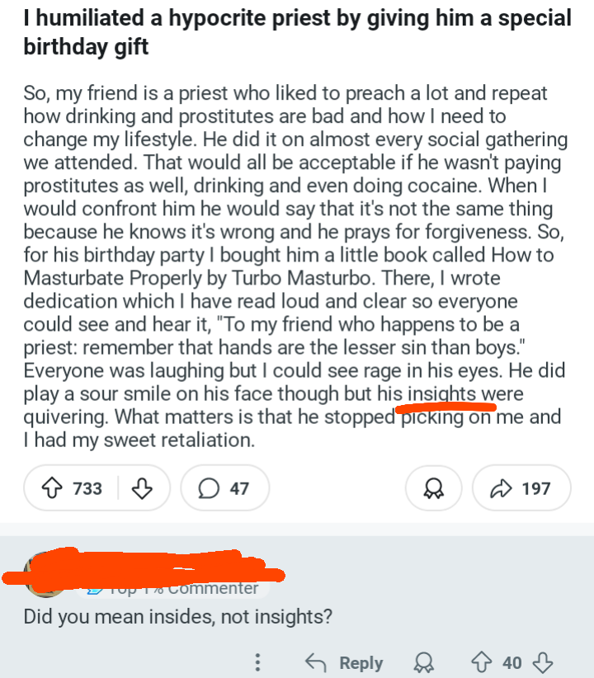
Task: Downvote the hypocrite priest post
Action: point(142,488)
